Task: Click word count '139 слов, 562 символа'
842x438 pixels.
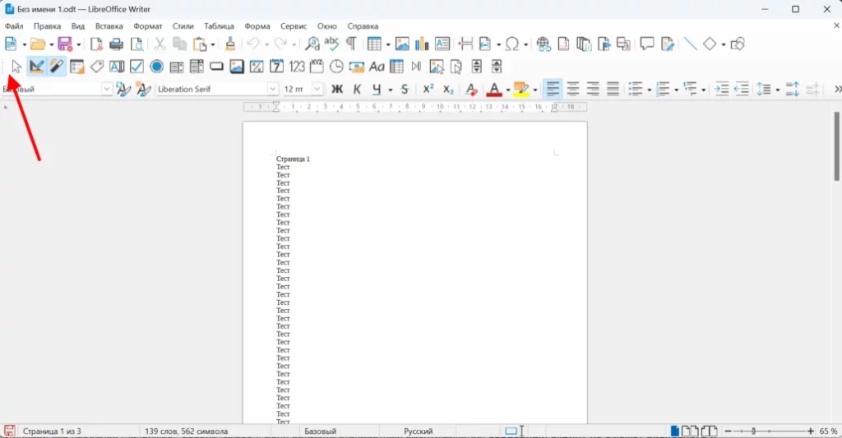Action: [187, 431]
